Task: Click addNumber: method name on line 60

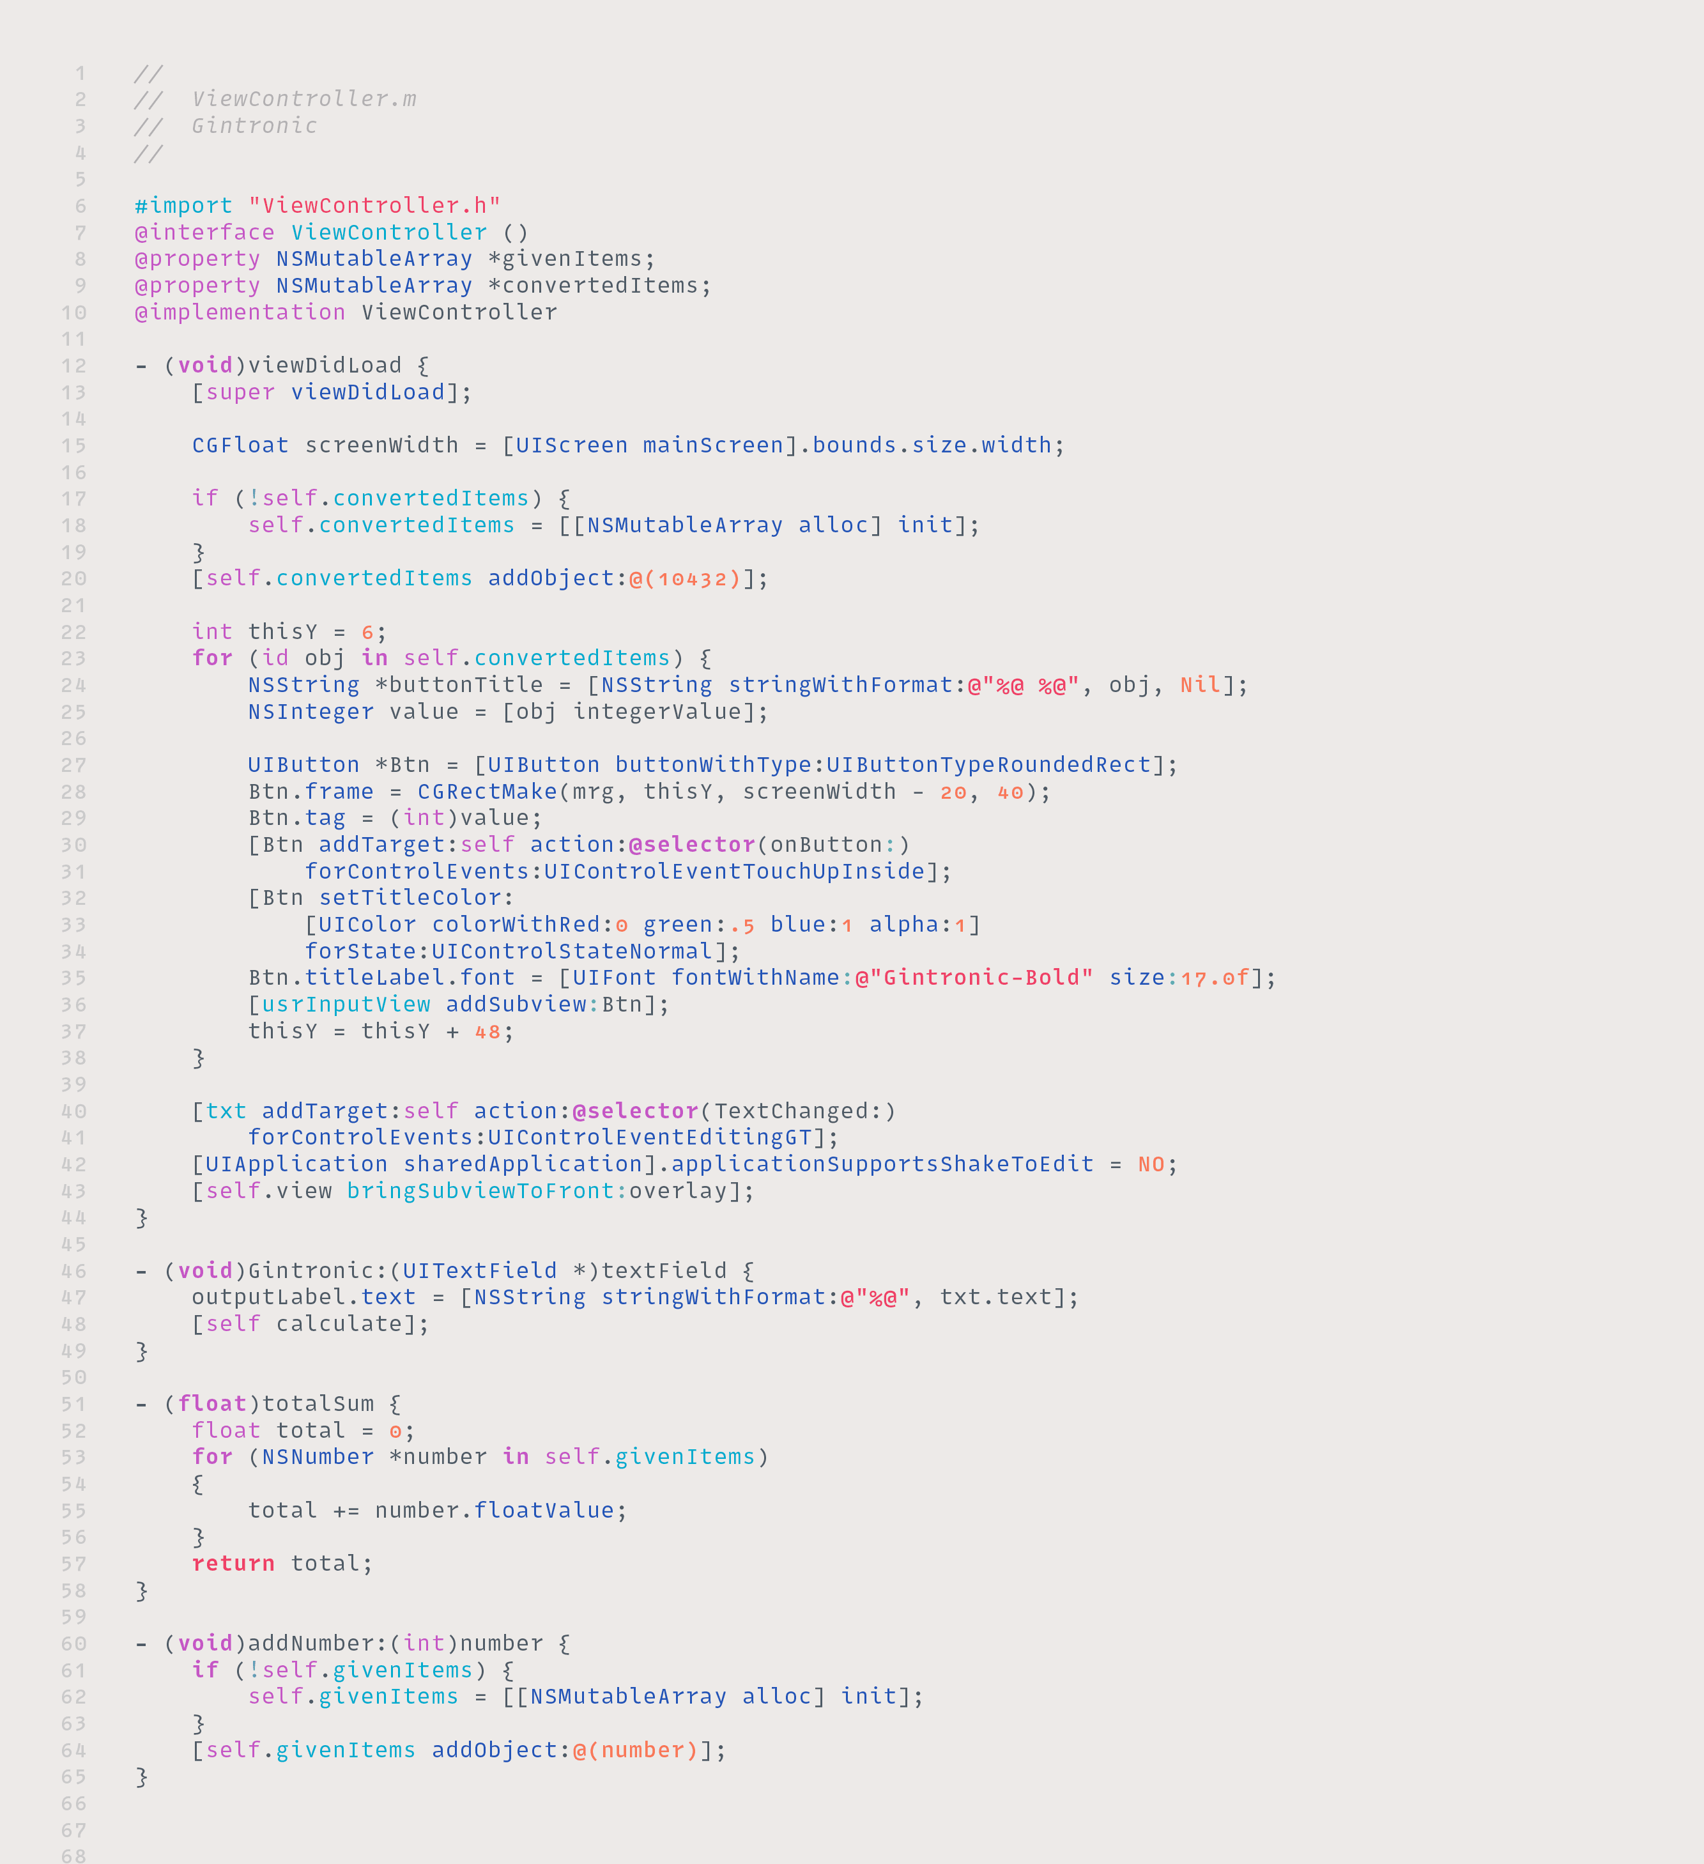Action: coord(317,1645)
